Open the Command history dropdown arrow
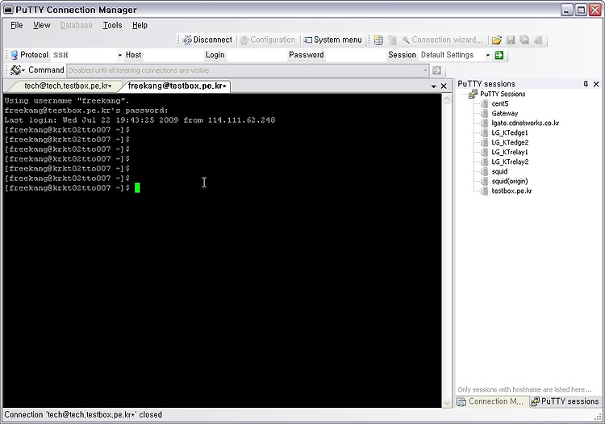 [x=425, y=70]
